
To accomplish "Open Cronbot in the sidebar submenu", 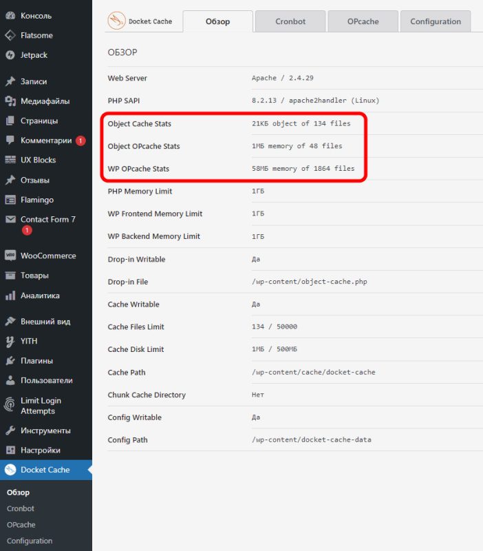I will (x=21, y=508).
